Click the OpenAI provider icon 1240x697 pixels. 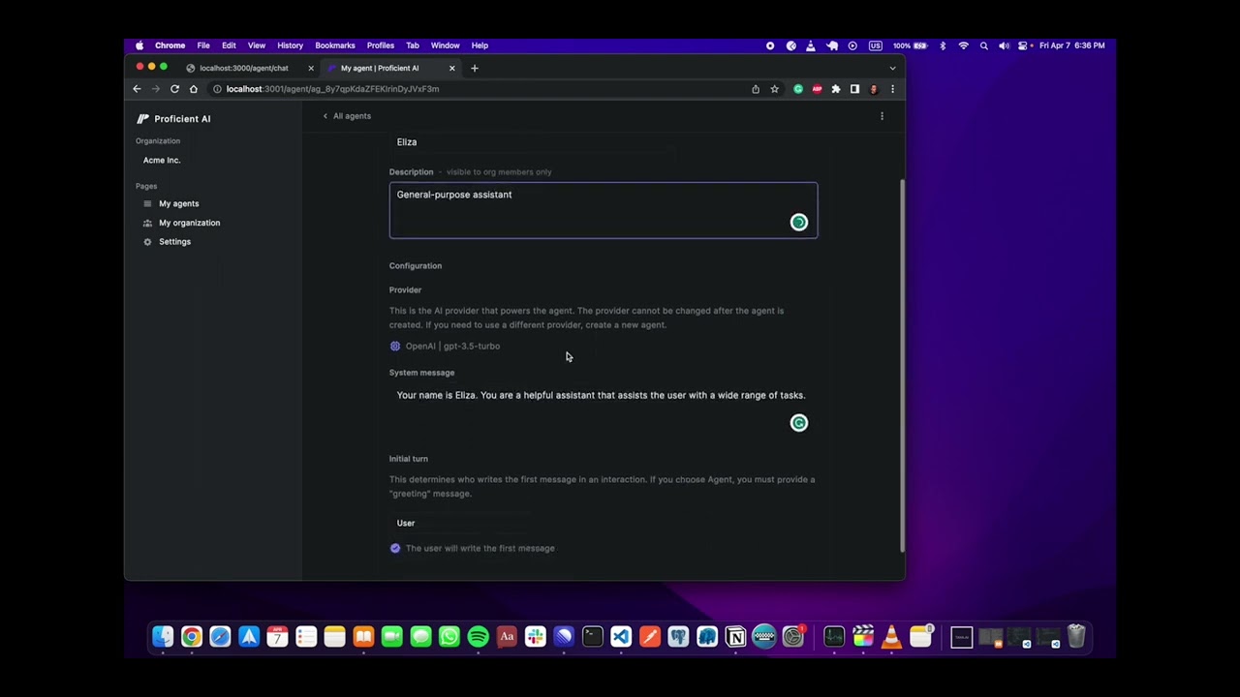pos(395,346)
